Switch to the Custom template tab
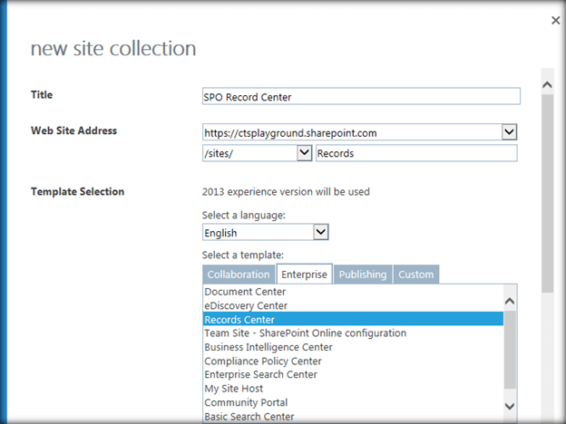 416,275
